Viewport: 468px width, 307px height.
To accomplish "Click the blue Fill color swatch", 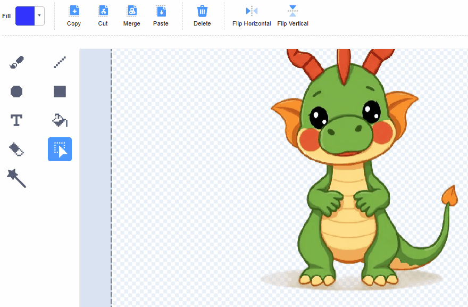I will 25,16.
